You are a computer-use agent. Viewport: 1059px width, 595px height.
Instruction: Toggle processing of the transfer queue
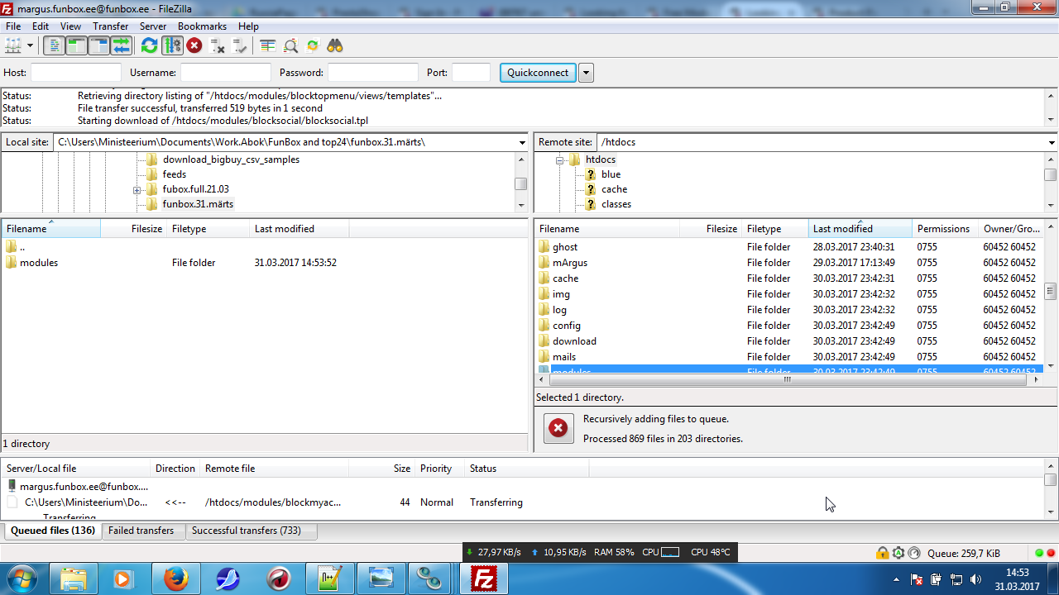tap(172, 45)
